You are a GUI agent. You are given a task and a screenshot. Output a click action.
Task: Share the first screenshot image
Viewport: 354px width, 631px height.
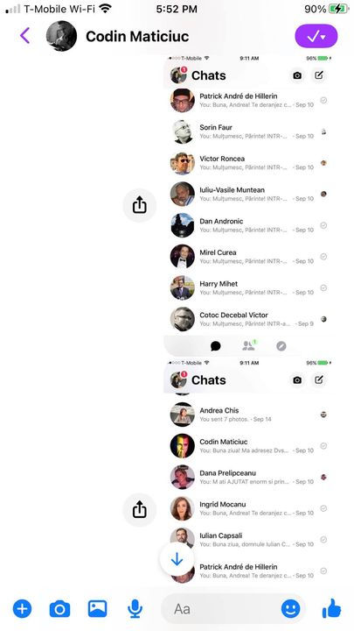click(139, 206)
